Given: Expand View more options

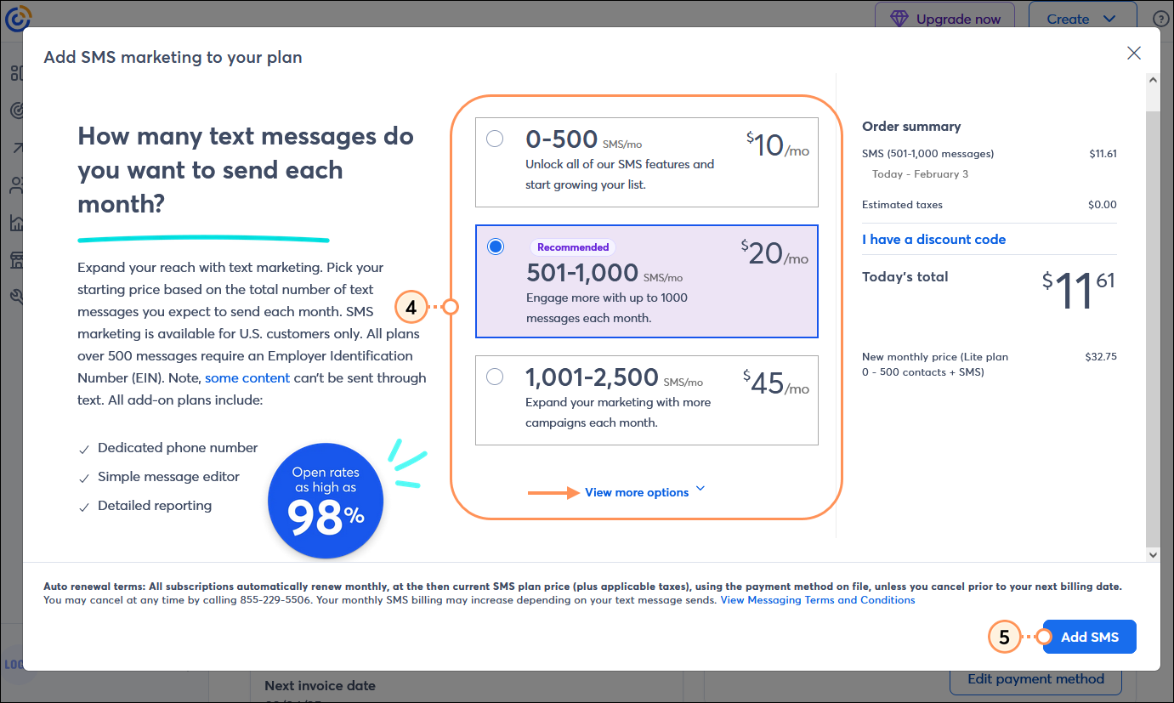Looking at the screenshot, I should pos(645,492).
